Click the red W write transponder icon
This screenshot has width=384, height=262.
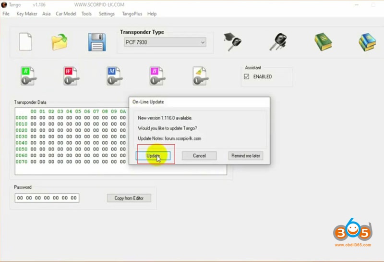71,76
